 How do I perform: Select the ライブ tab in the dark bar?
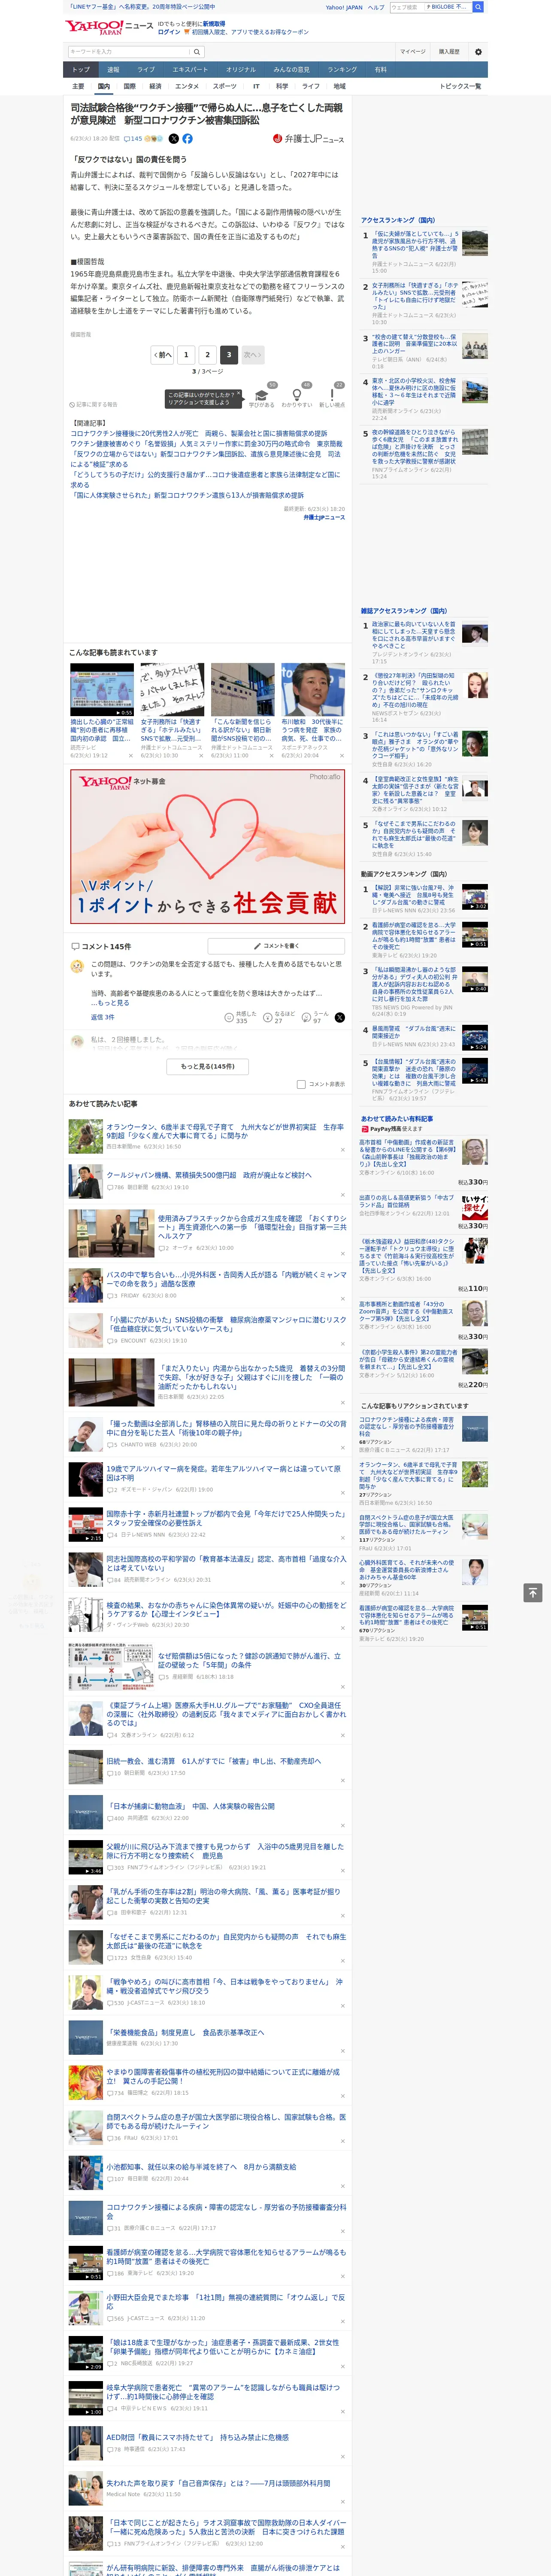(x=146, y=69)
